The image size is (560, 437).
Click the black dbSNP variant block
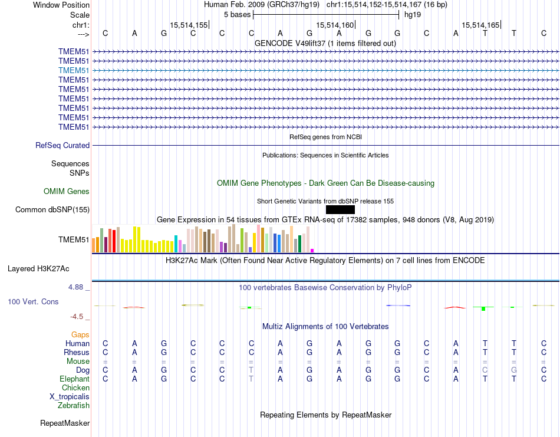(340, 210)
